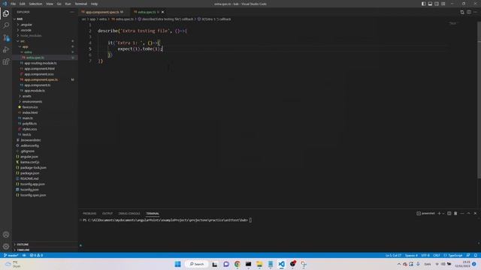Viewport: 481px width, 270px height.
Task: Change end of line CRLF setting
Action: click(x=437, y=255)
